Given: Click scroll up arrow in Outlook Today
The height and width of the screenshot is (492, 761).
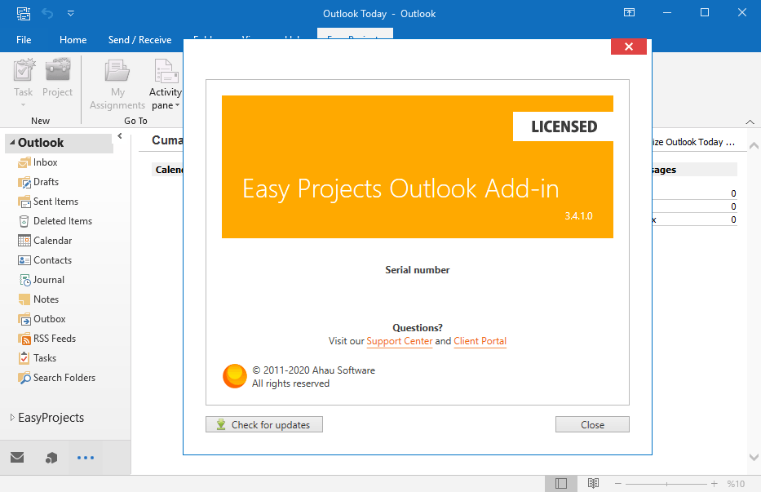Looking at the screenshot, I should (x=754, y=146).
